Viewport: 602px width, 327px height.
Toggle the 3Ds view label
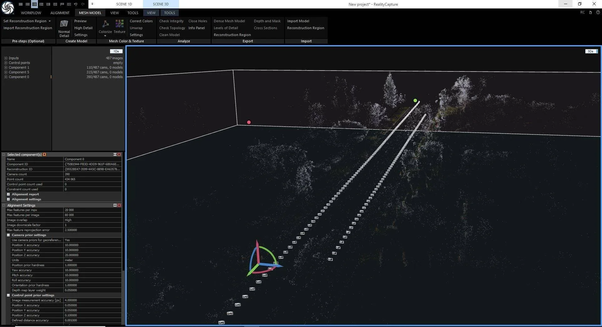591,51
